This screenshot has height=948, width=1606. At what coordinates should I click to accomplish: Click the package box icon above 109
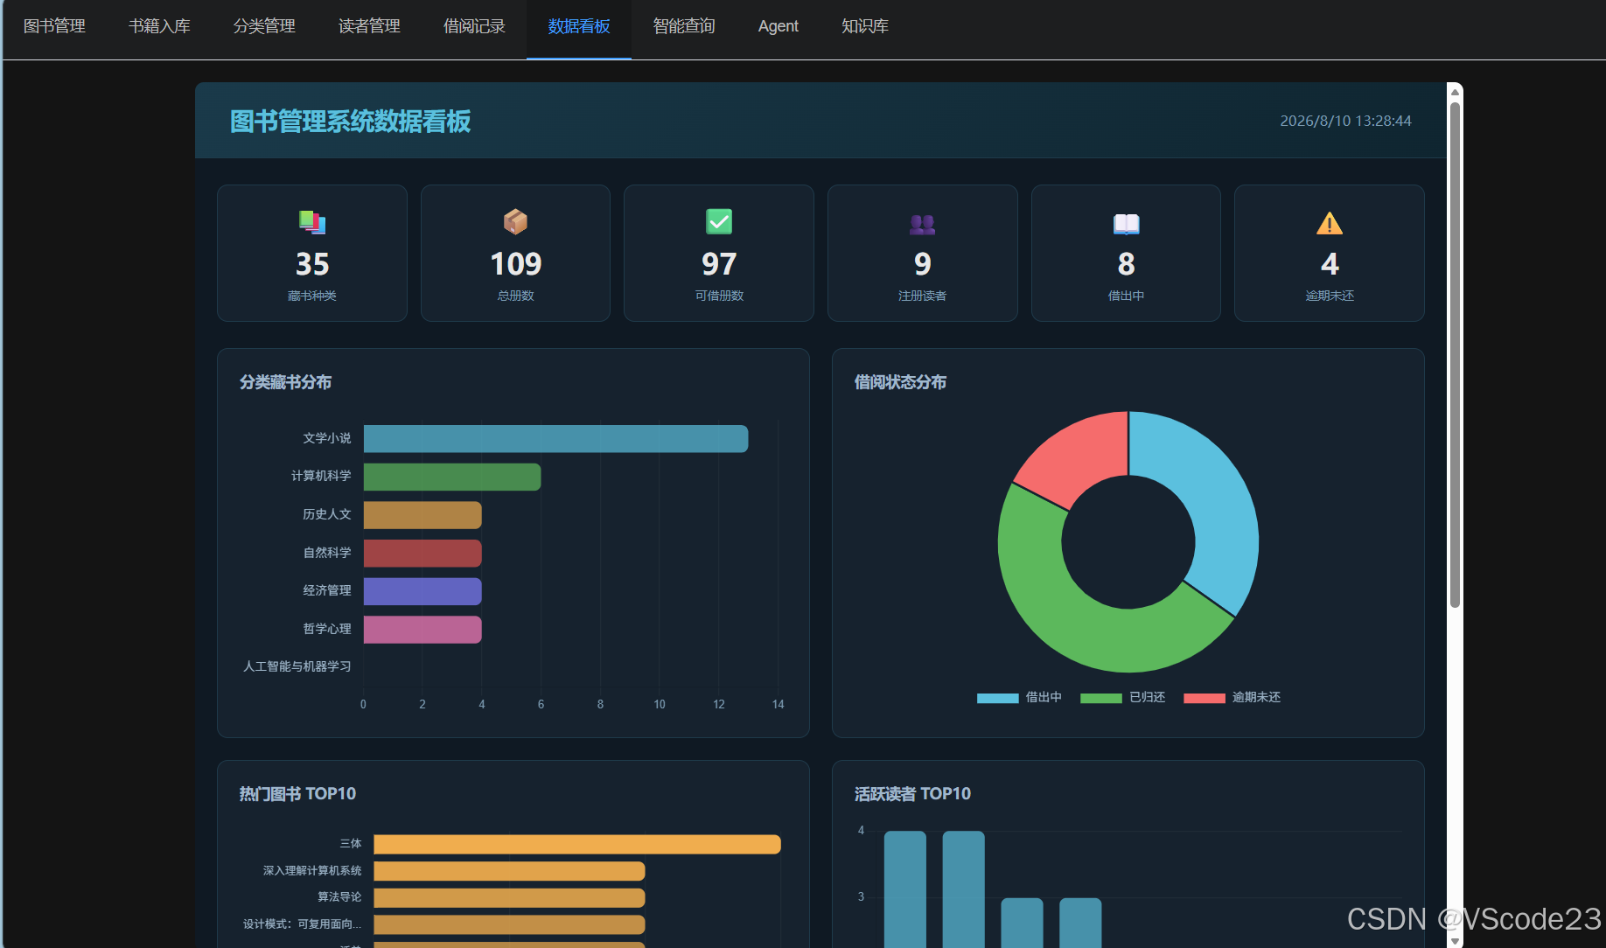coord(516,222)
